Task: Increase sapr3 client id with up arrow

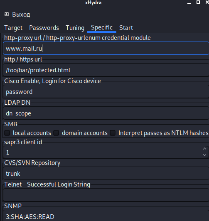Action: (204, 149)
